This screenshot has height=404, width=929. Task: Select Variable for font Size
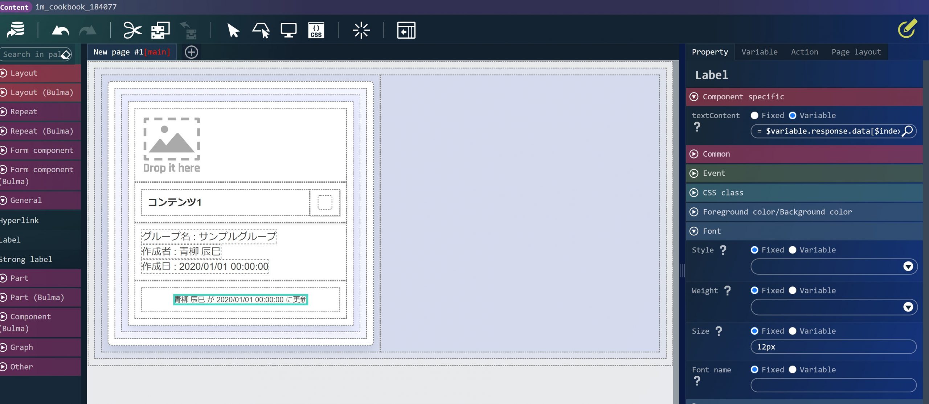pyautogui.click(x=793, y=331)
